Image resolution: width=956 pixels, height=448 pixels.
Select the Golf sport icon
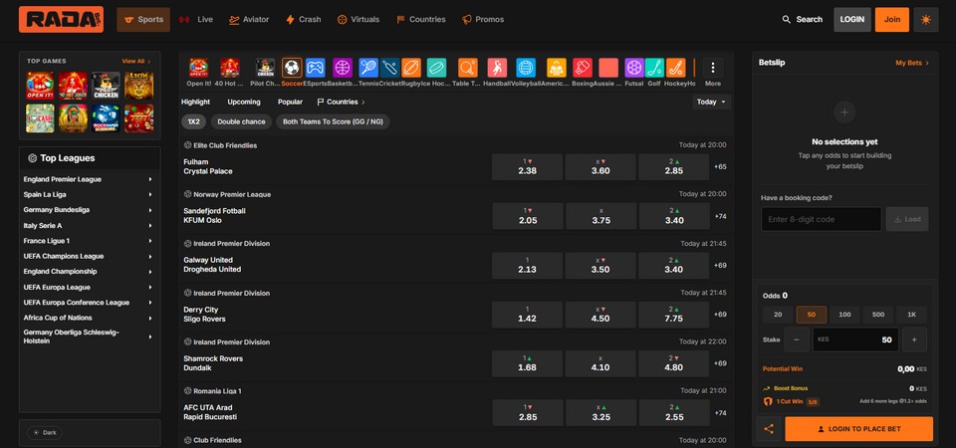[654, 68]
